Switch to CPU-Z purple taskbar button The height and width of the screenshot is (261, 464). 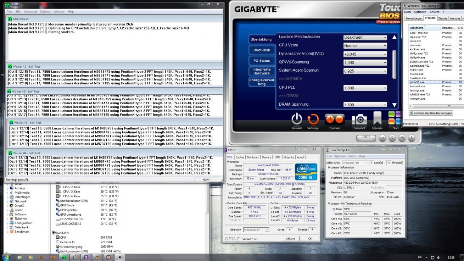(x=86, y=257)
